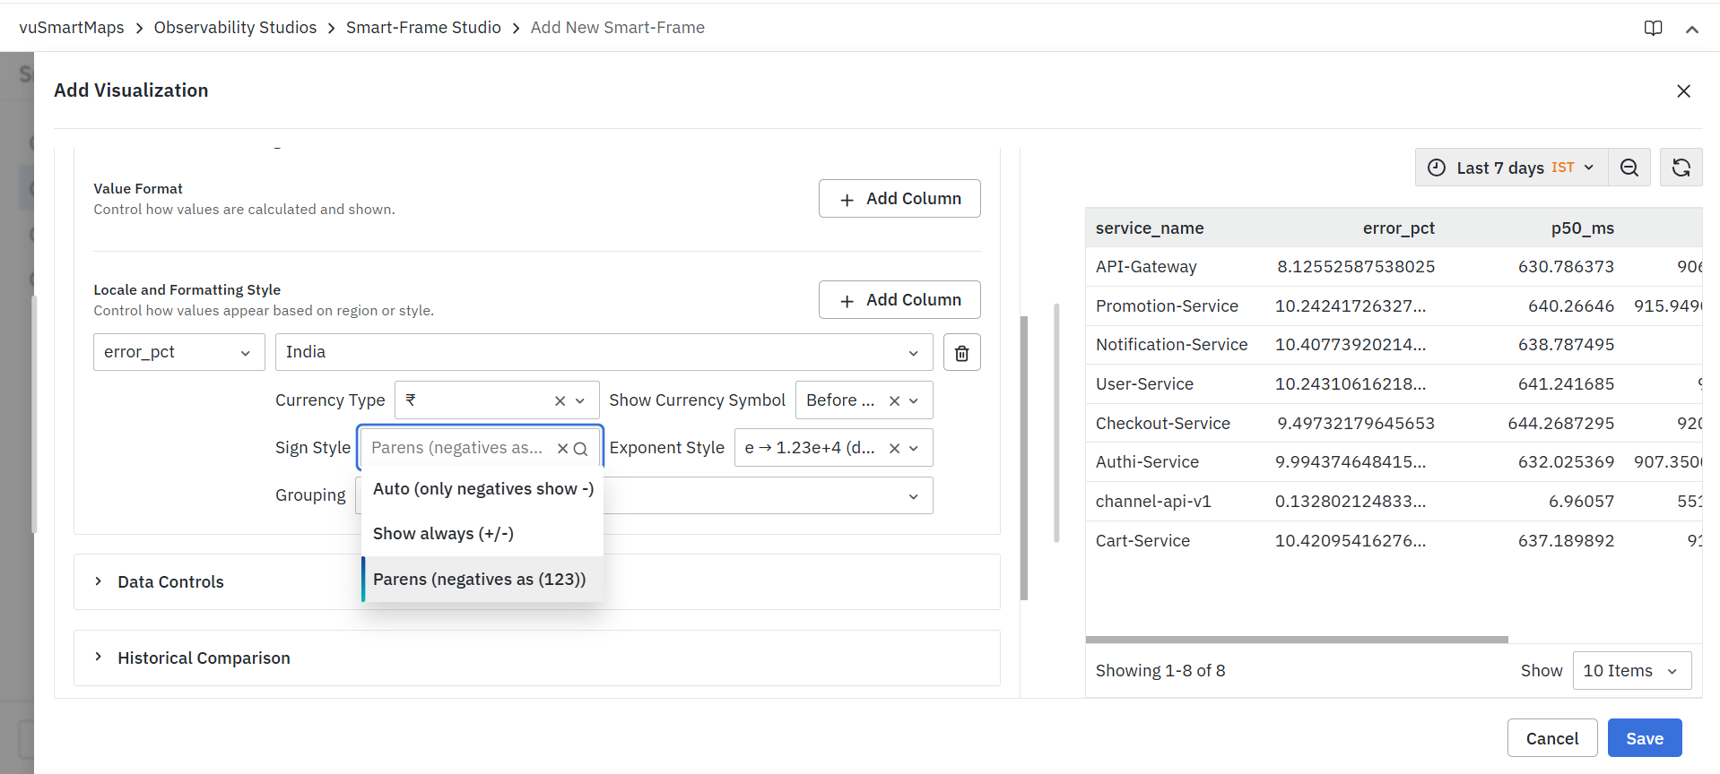Open the Last 7 days time picker

pyautogui.click(x=1512, y=168)
